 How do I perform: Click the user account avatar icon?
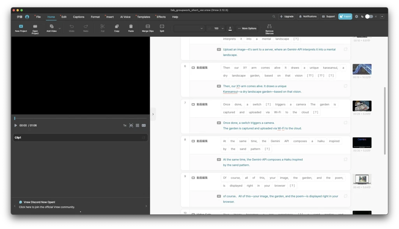[27, 17]
